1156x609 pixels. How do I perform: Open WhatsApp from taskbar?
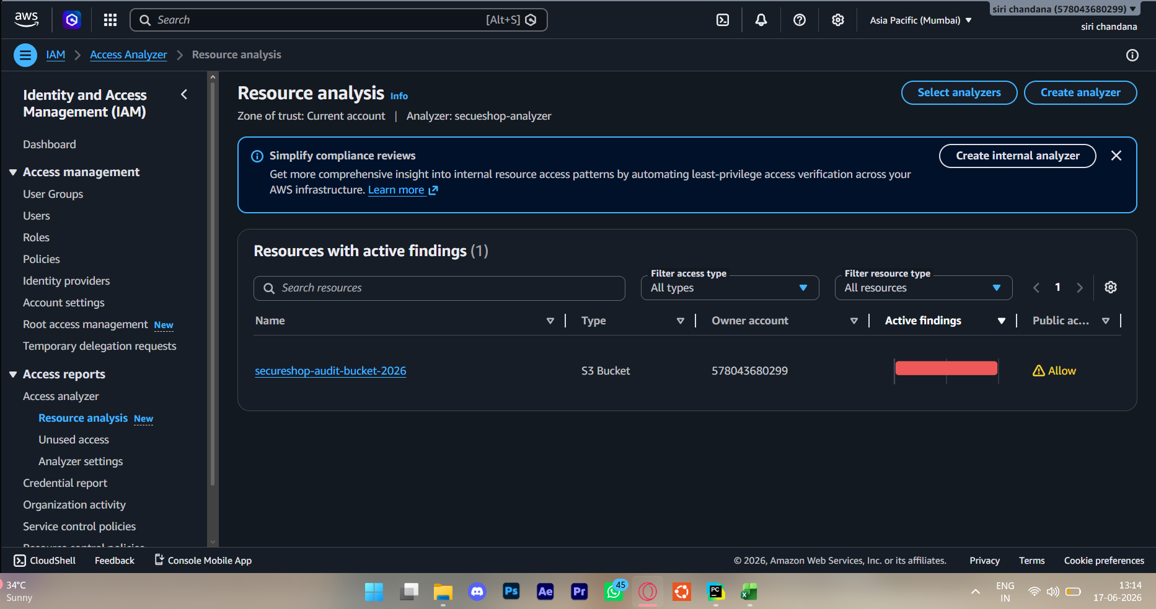(x=614, y=592)
